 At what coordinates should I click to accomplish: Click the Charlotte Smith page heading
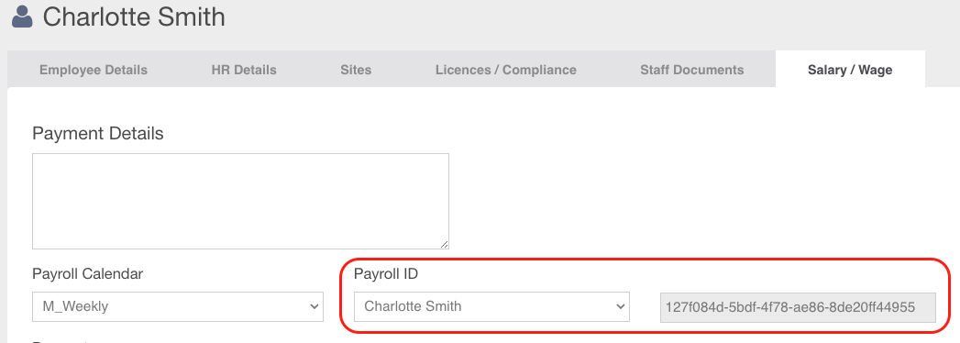tap(134, 17)
